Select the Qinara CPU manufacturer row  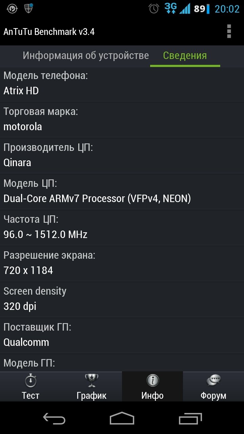point(122,156)
